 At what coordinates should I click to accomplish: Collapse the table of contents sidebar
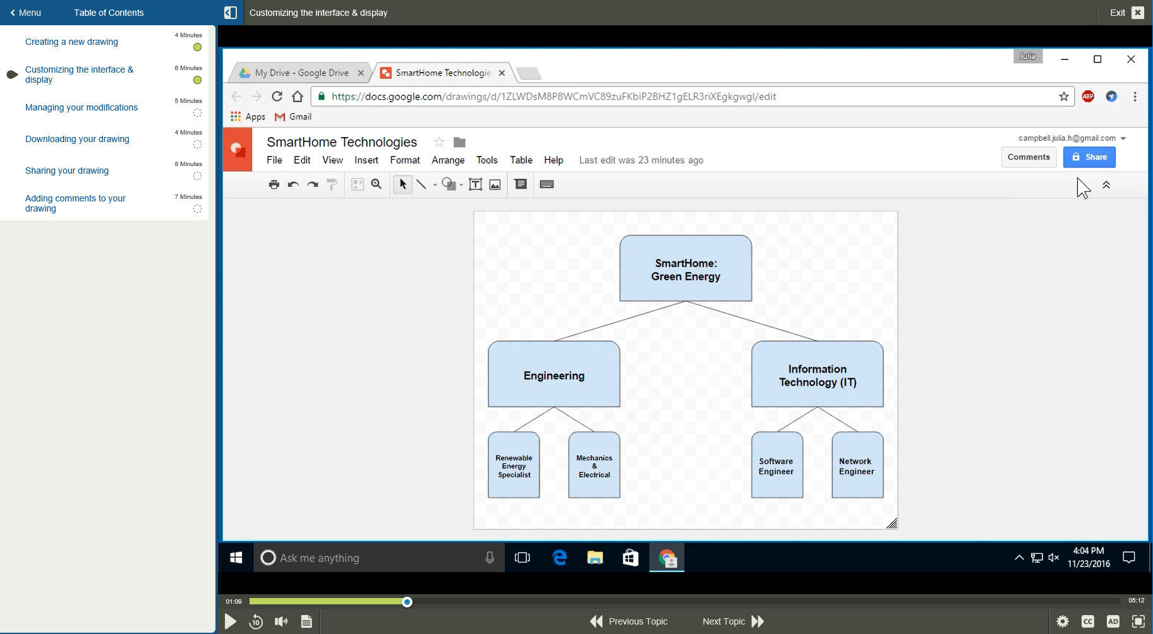pyautogui.click(x=231, y=13)
